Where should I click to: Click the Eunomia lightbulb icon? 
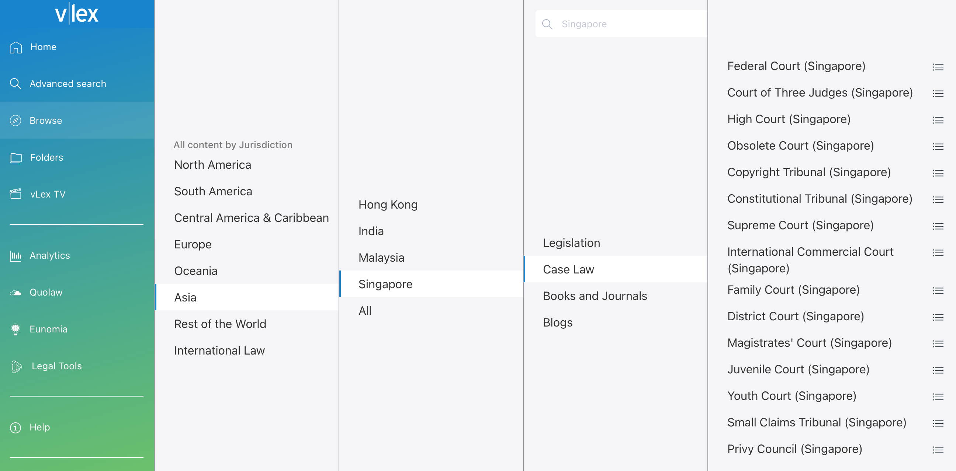click(15, 329)
